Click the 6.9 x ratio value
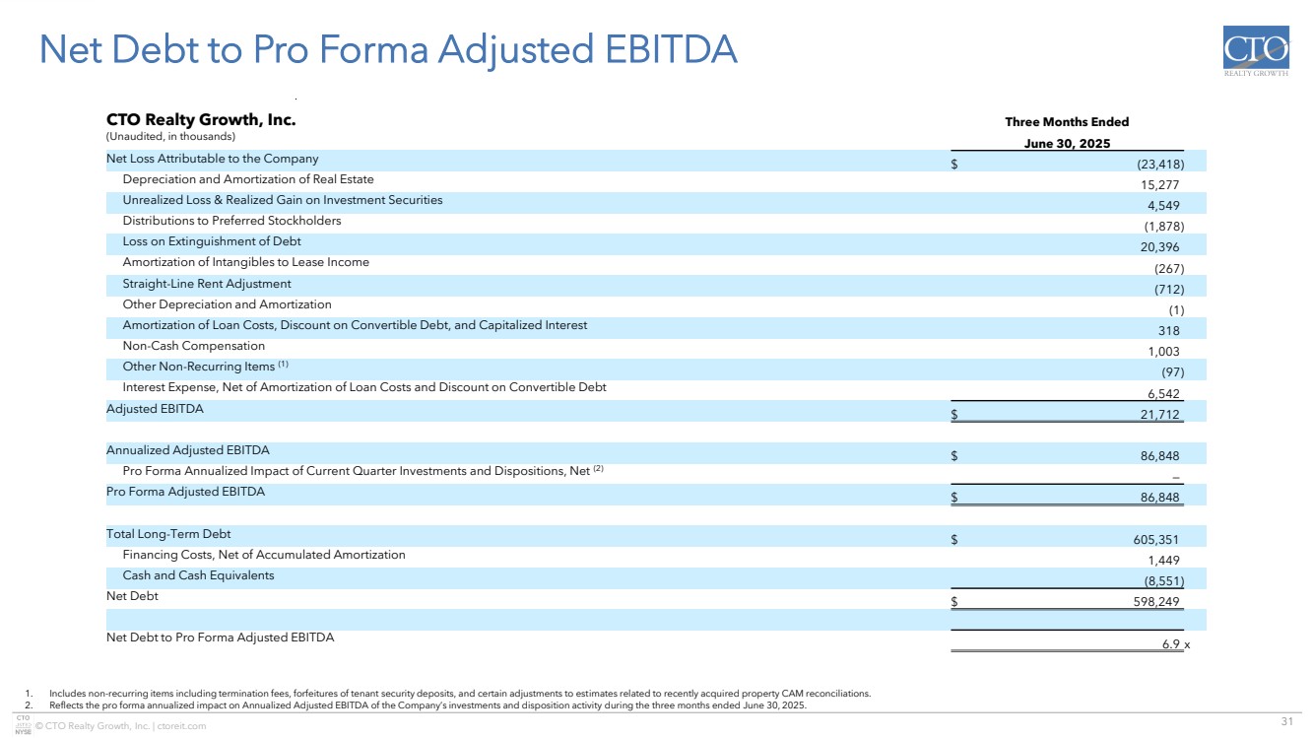This screenshot has height=738, width=1313. (1172, 643)
